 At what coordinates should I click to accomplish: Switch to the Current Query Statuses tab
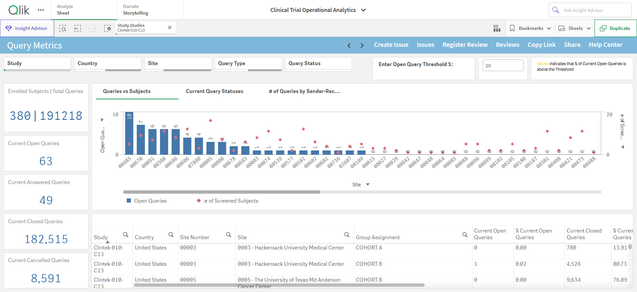pyautogui.click(x=215, y=91)
